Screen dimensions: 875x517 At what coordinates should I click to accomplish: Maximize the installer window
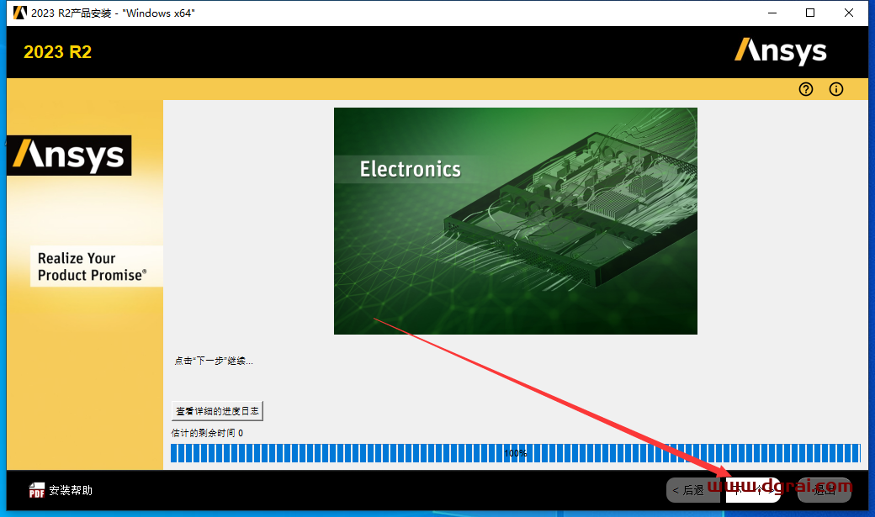(810, 13)
